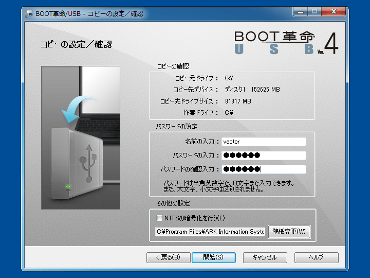Click the パスワードの設定 group title

177,127
